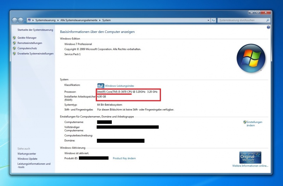
Task: Click the shield icon beside Computerschutz
Action: (x=15, y=48)
